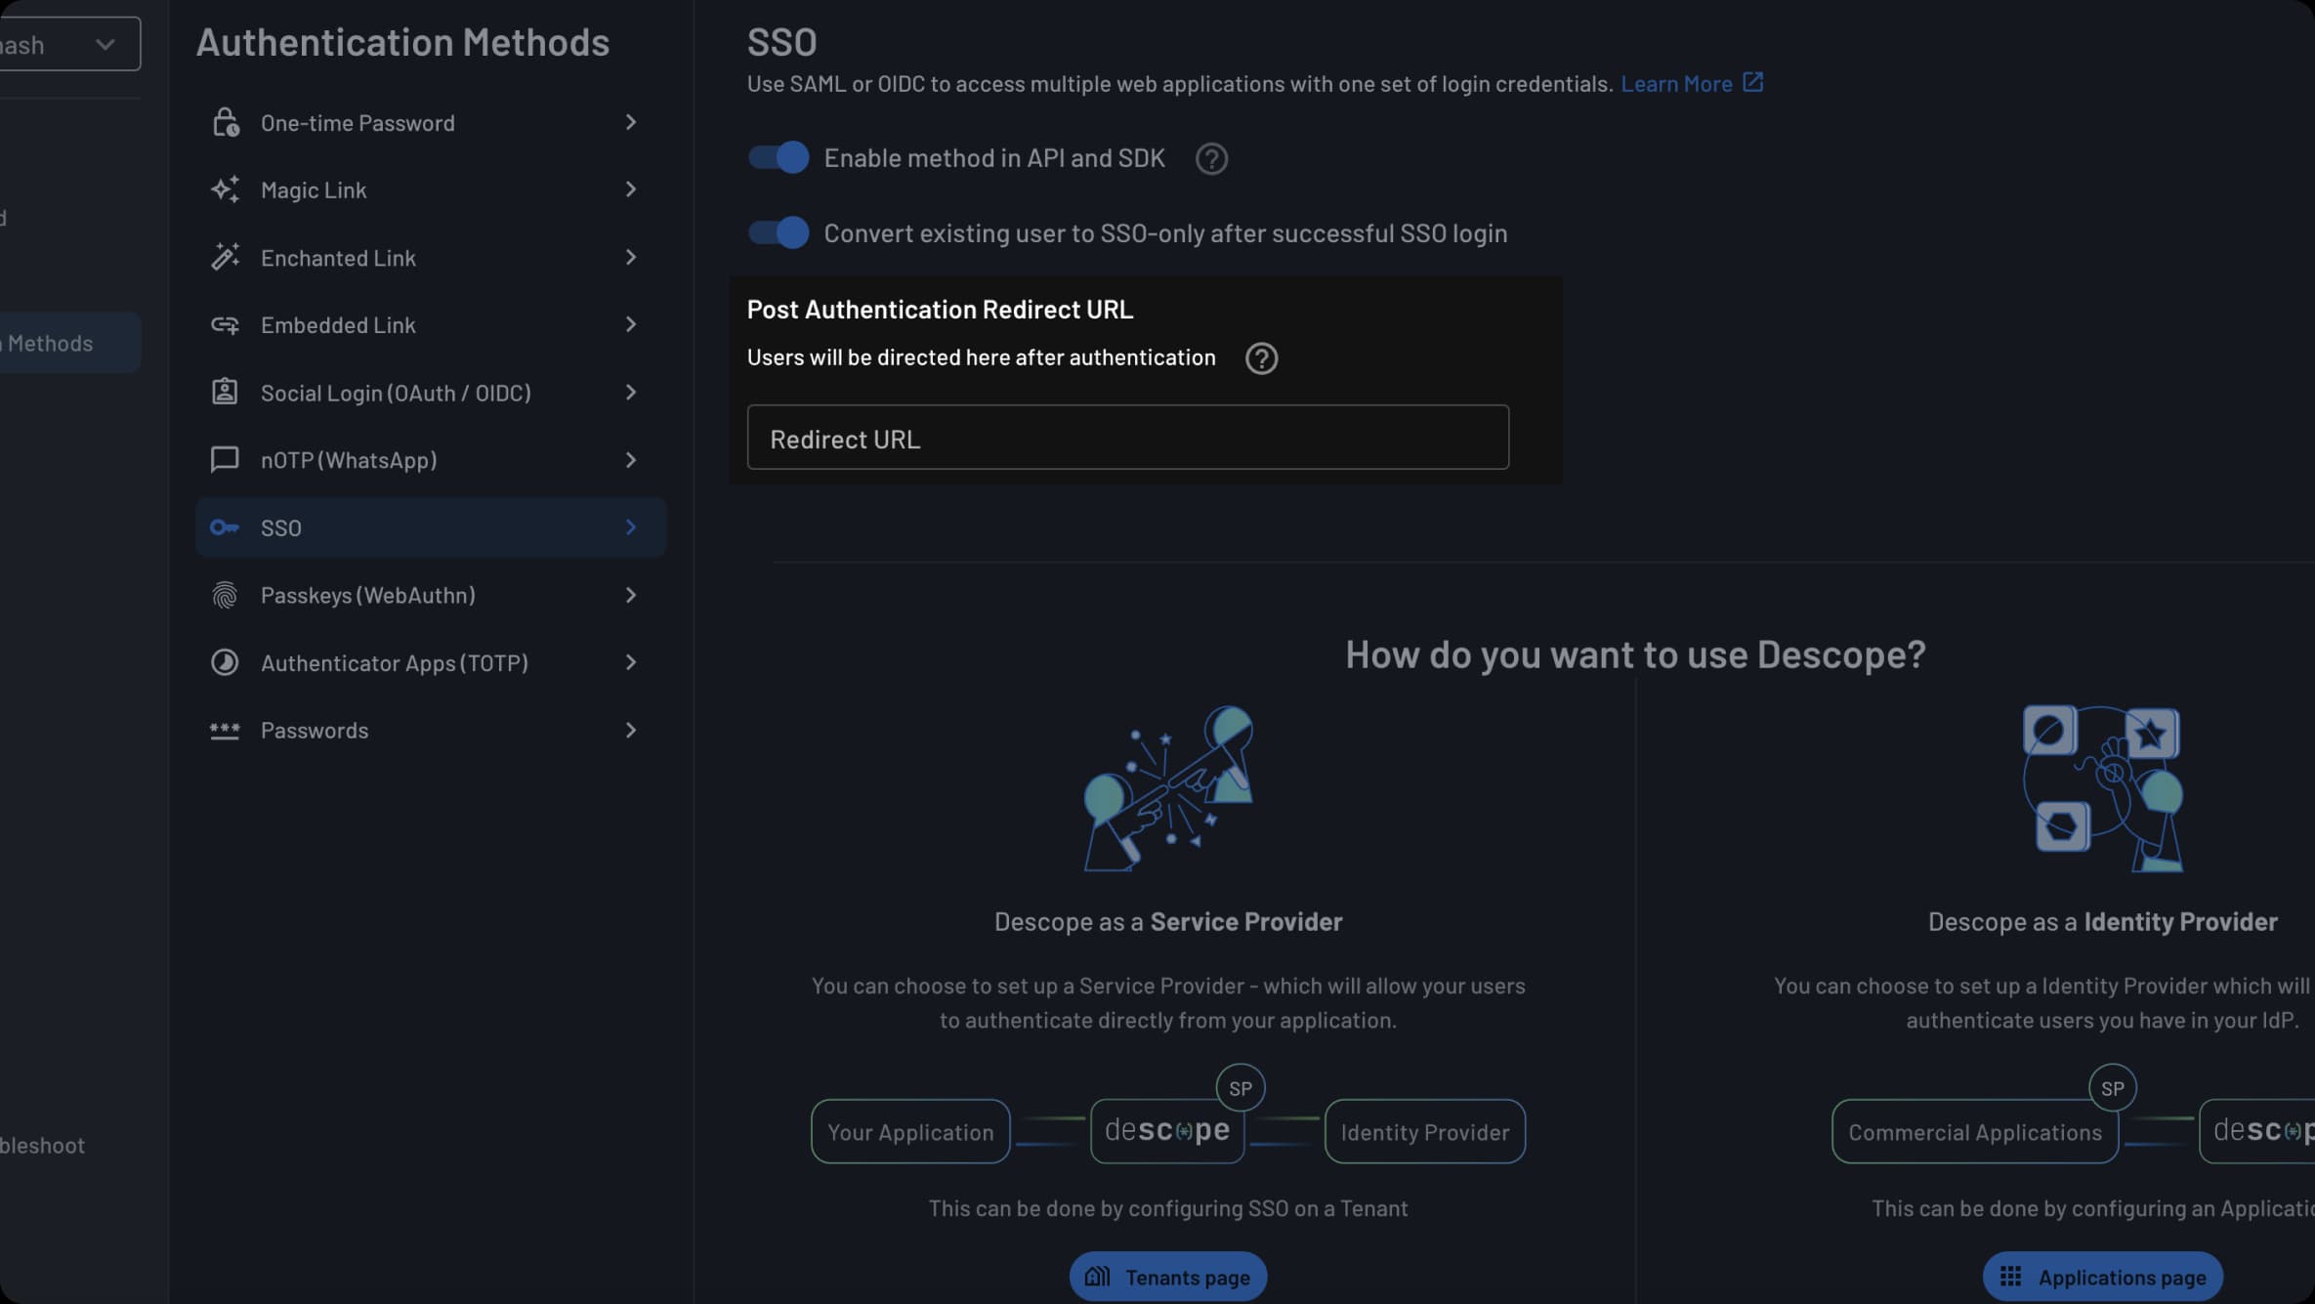Select Magic Link method
This screenshot has height=1304, width=2315.
[431, 189]
